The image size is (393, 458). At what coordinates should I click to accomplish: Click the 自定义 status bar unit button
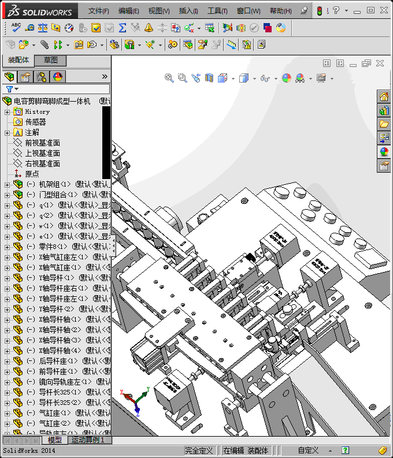[x=308, y=450]
